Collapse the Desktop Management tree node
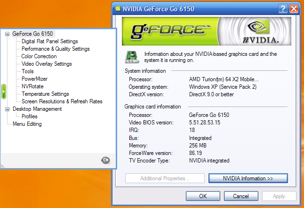The width and height of the screenshot is (304, 208). coord(7,109)
